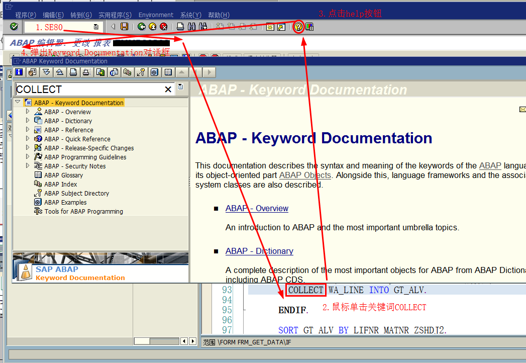This screenshot has width=526, height=363.
Task: Open the ABAP - Overview hyperlink
Action: pos(257,208)
